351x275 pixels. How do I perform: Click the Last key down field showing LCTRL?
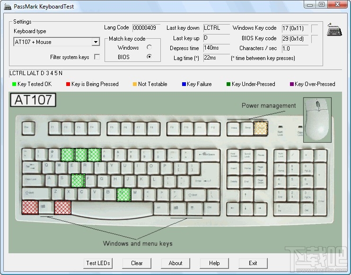tap(217, 28)
